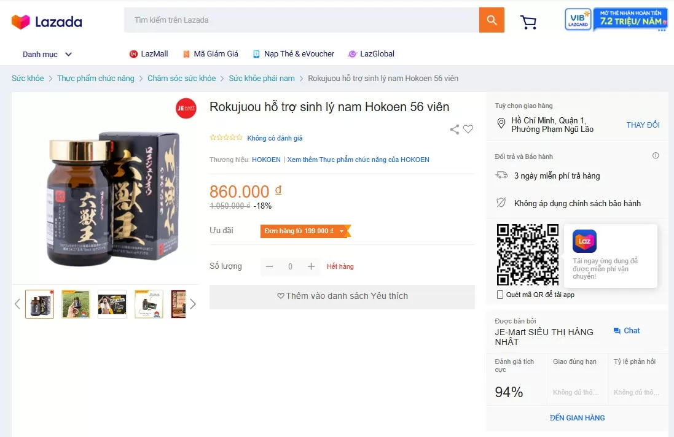Open the shopping cart icon
The width and height of the screenshot is (674, 437).
pos(528,22)
